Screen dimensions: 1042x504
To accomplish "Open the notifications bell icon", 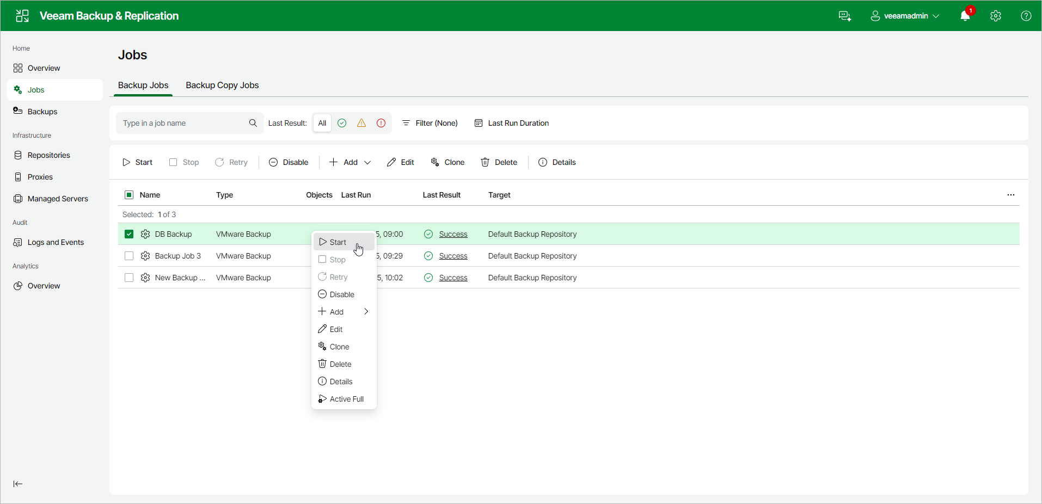I will (x=965, y=16).
